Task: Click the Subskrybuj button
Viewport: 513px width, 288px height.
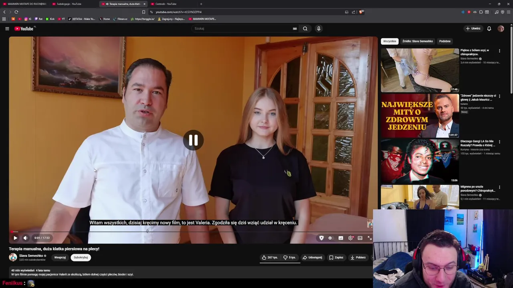Action: (81, 258)
